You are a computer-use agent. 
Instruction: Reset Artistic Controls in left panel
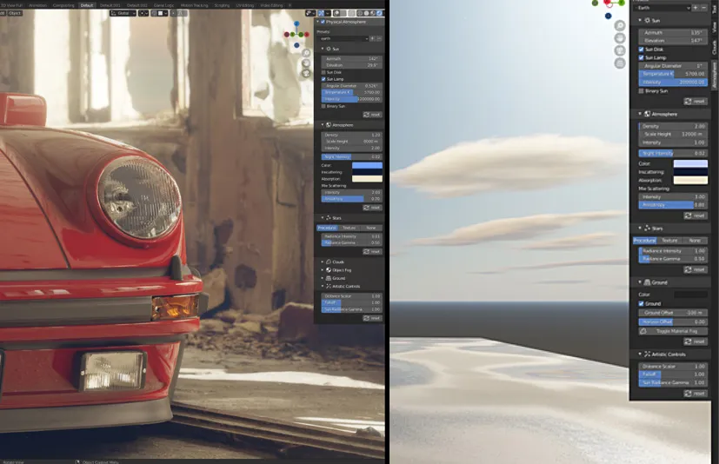[372, 318]
